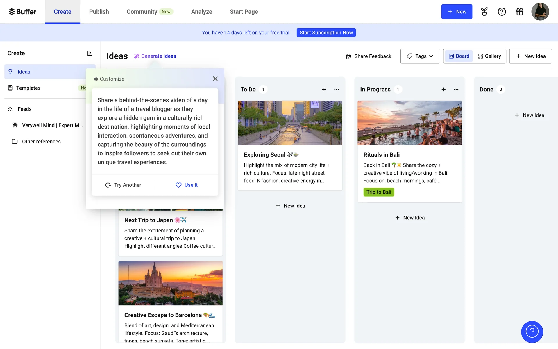
Task: Click Start Subscription Now button
Action: tap(326, 33)
